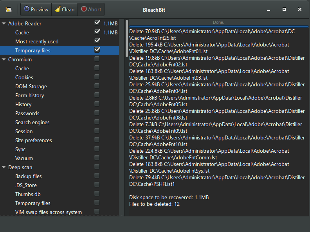Click the PSHFList1 delete log line

[x=217, y=181]
